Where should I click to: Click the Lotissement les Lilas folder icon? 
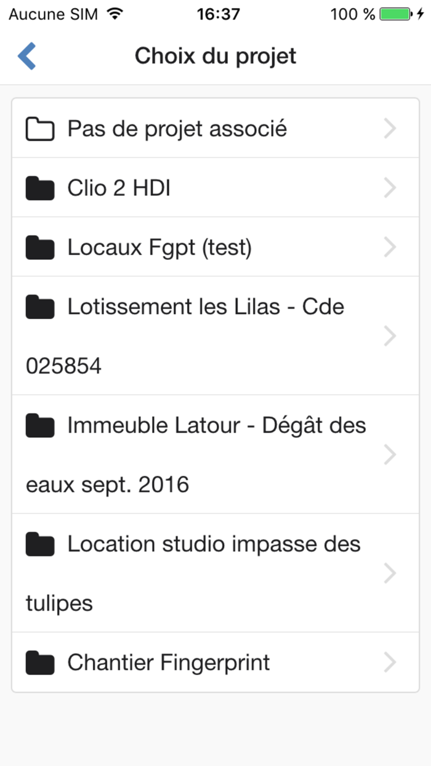point(40,307)
